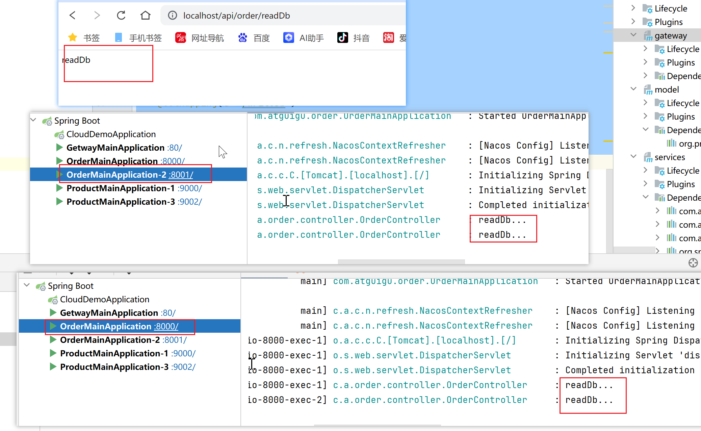Select ProductMainApplication-3 in upper services panel
The width and height of the screenshot is (701, 431).
121,202
